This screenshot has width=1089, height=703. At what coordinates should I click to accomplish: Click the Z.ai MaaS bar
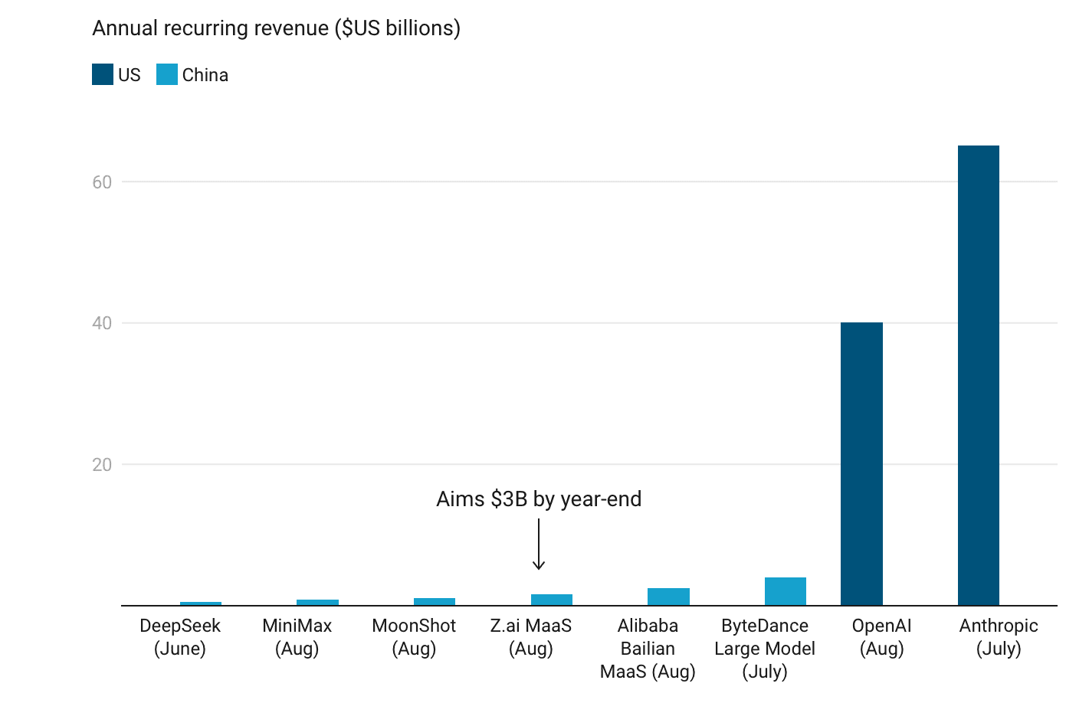tap(552, 600)
